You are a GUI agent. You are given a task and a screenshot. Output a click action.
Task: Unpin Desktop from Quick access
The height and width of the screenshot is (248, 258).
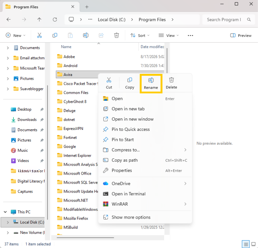42,109
